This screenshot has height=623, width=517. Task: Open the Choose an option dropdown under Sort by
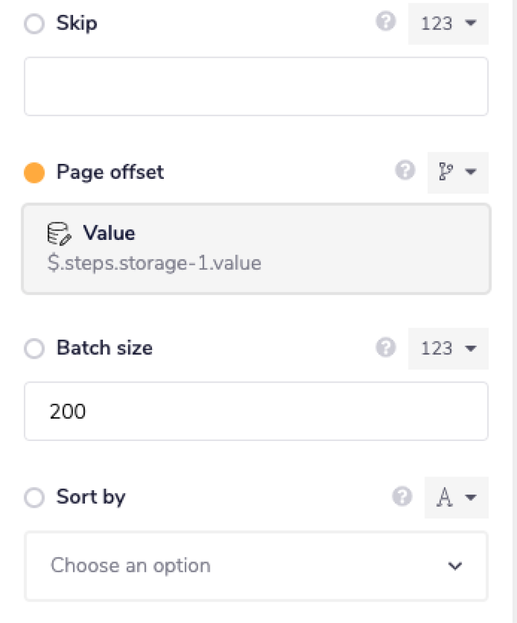256,566
